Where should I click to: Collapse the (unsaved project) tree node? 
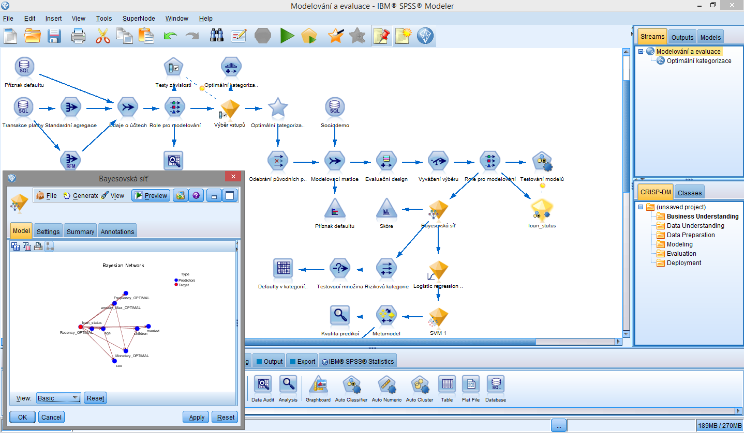coord(641,207)
